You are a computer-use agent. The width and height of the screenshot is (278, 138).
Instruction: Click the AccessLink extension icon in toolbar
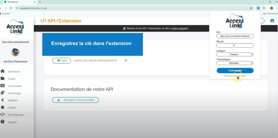pos(258,8)
